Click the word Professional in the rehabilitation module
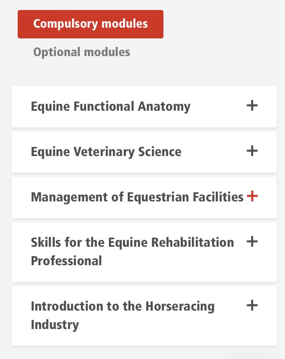 pyautogui.click(x=67, y=261)
